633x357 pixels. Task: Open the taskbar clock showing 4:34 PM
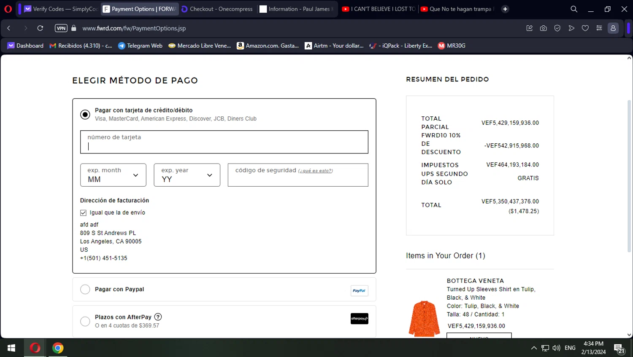click(593, 348)
